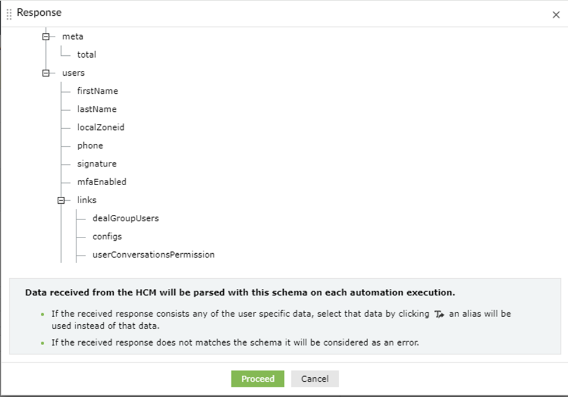Screen dimensions: 568x397
Task: Select the signature field
Action: (97, 164)
